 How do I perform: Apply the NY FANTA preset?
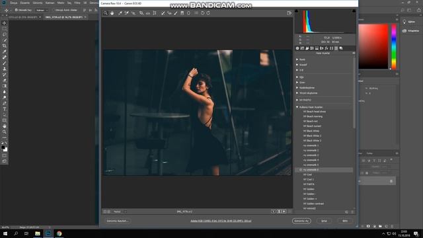[309, 184]
